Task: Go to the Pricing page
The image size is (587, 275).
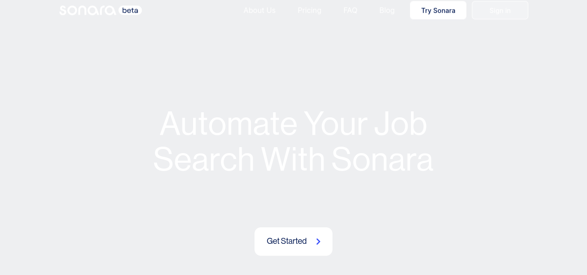Action: (x=310, y=10)
